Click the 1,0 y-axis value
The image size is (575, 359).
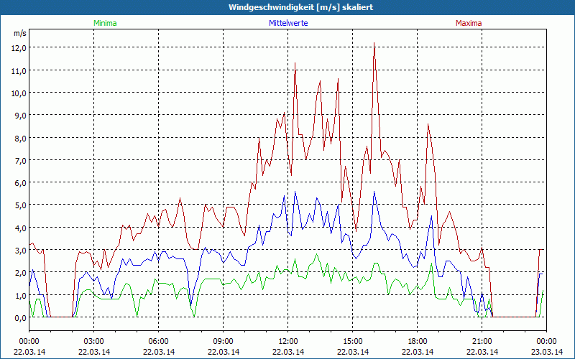point(21,295)
